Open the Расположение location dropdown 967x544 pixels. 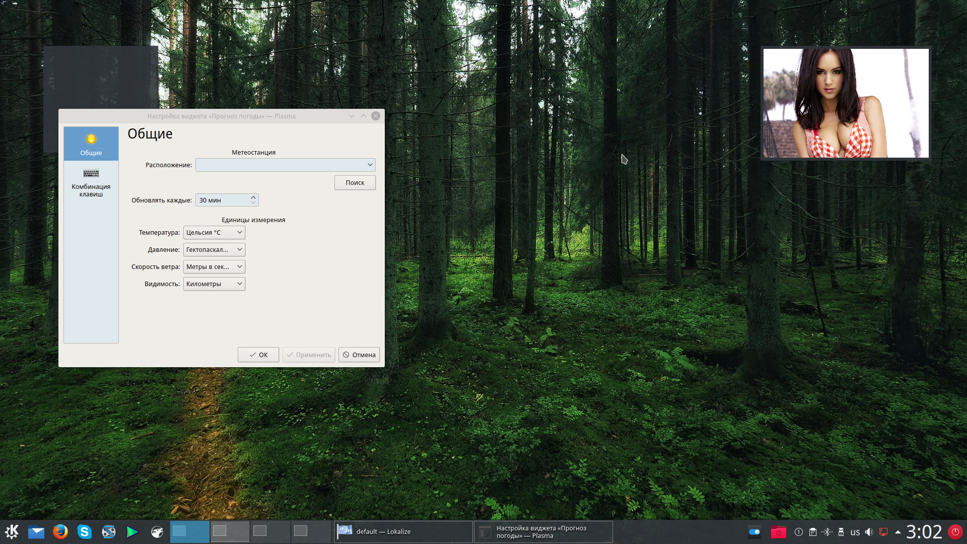(285, 165)
